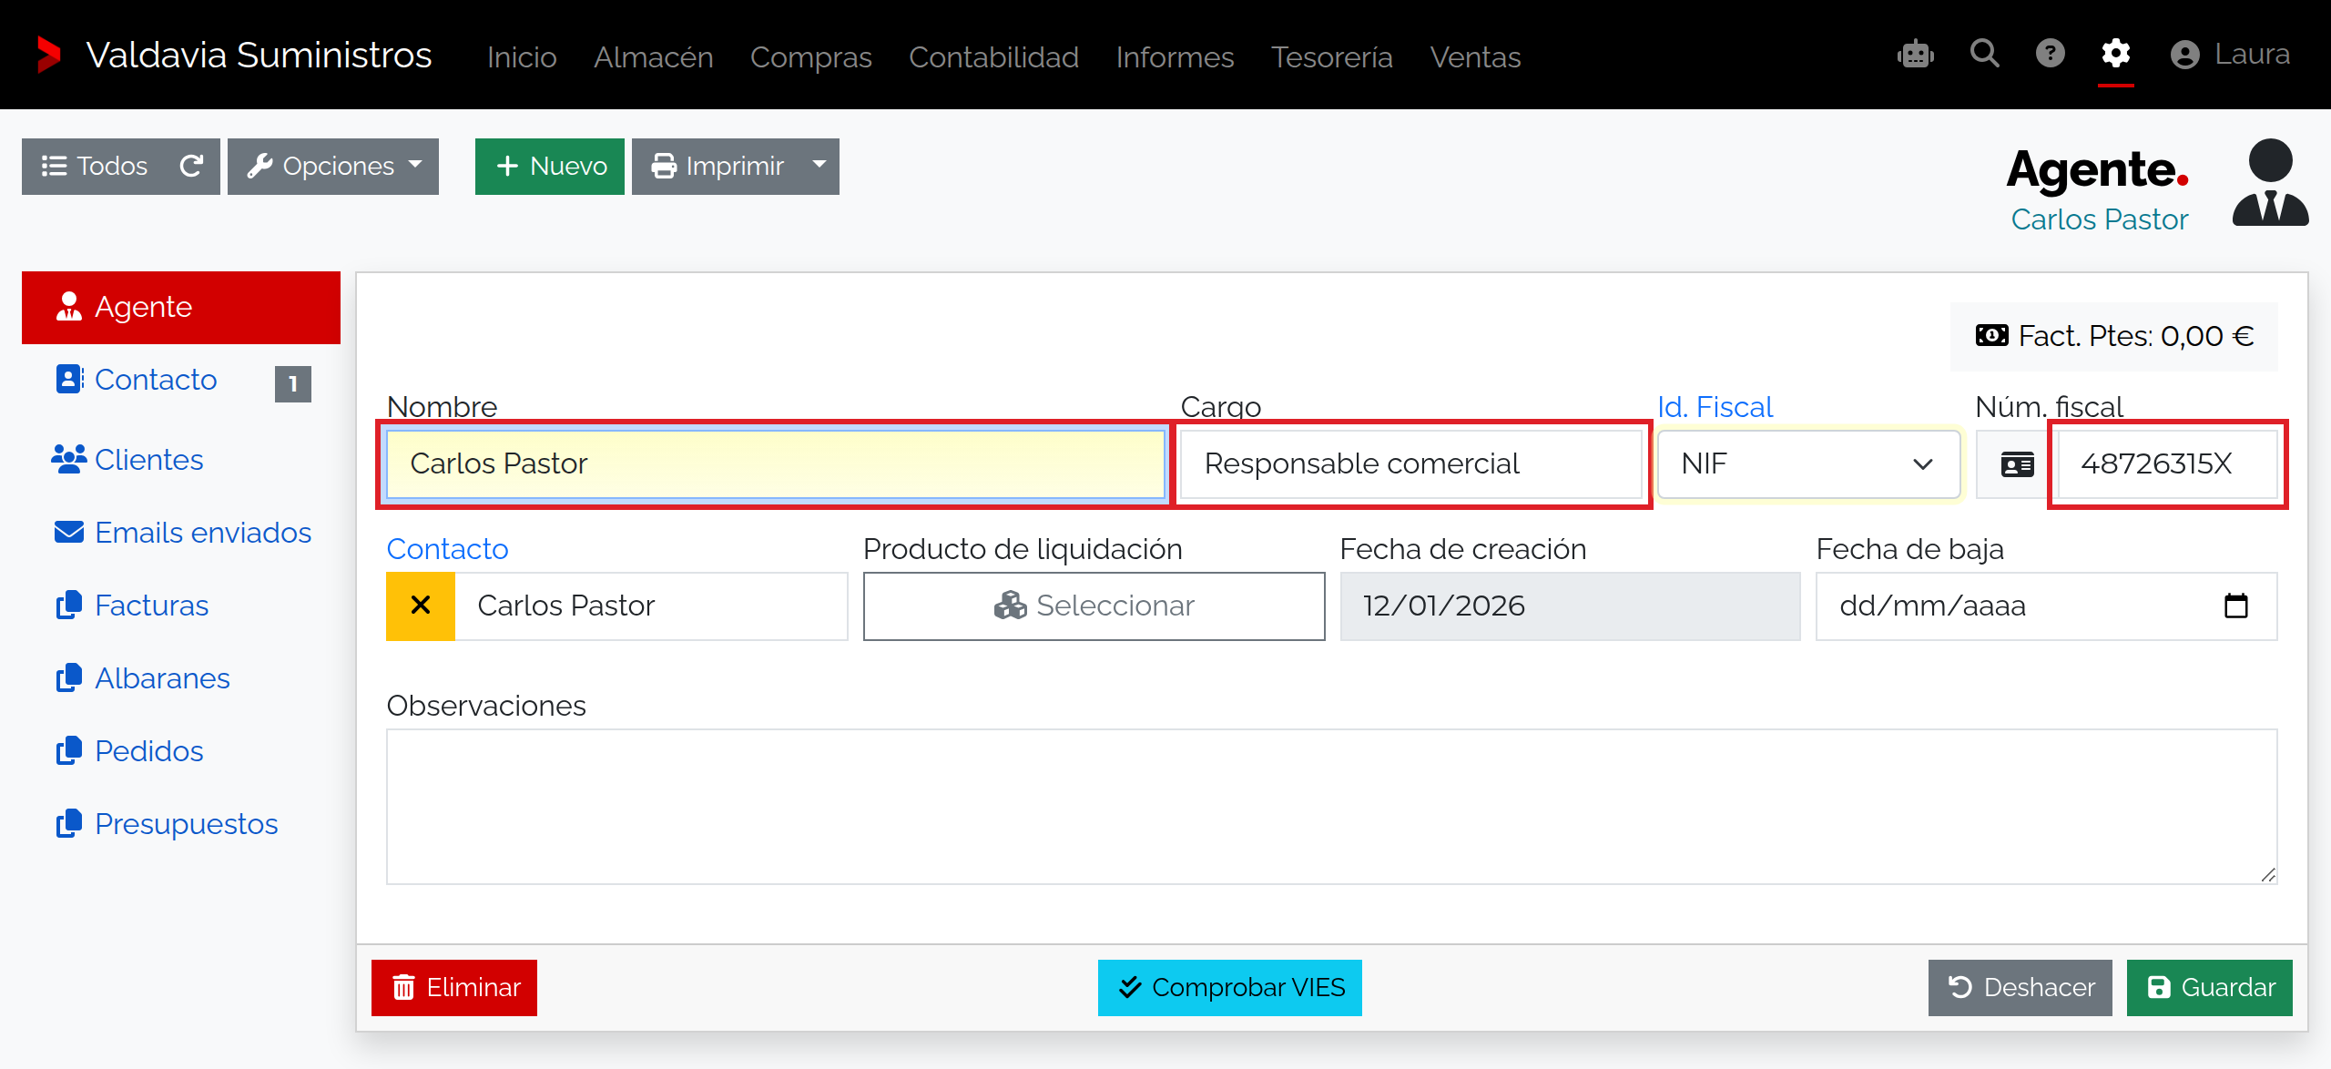The height and width of the screenshot is (1069, 2331).
Task: Open the Contabilidad menu
Action: coord(993,56)
